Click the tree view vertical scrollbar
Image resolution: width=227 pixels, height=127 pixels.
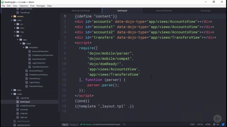click(59, 76)
